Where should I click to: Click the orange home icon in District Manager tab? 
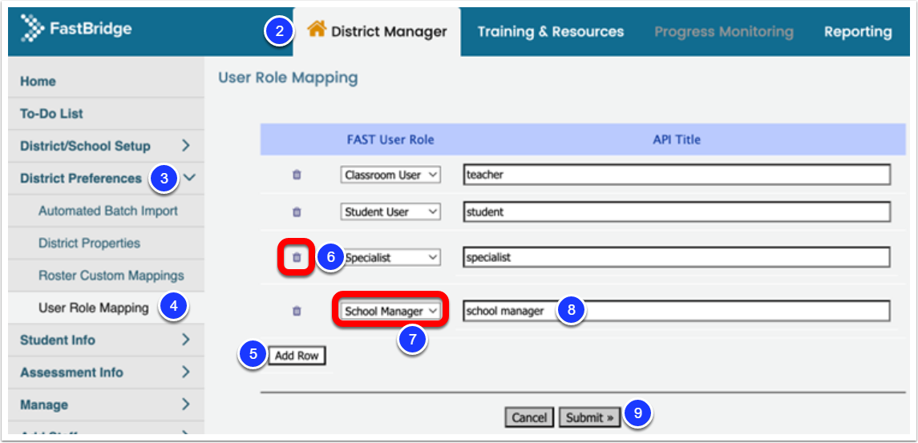317,29
